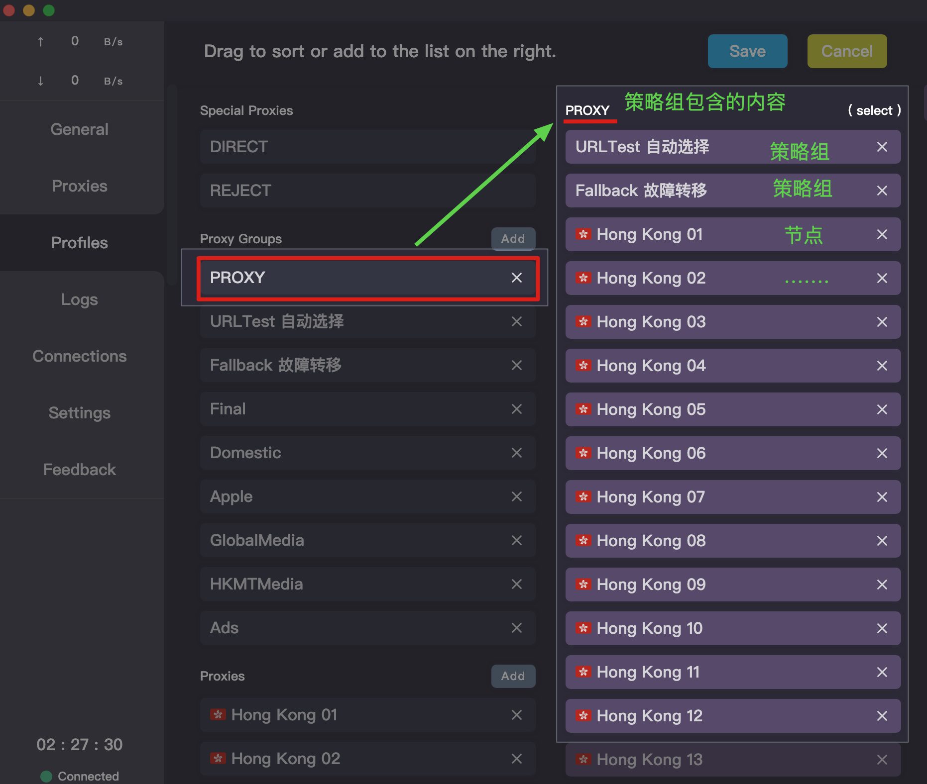This screenshot has height=784, width=927.
Task: Add a new proxy group
Action: [513, 239]
